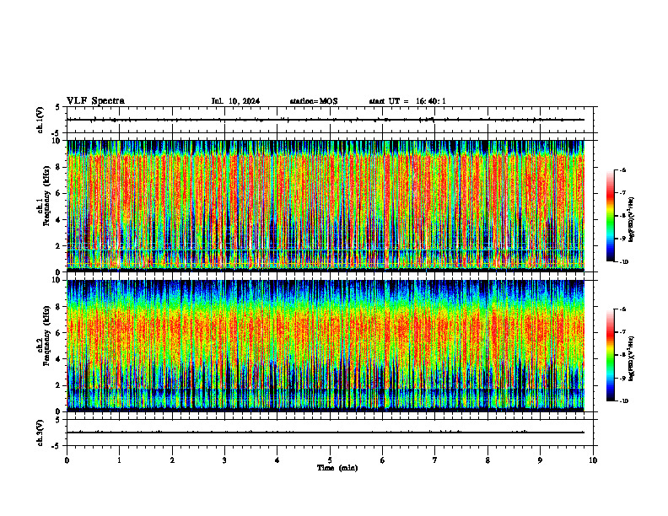
Task: Click the time axis tick label "5"
Action: pos(330,460)
